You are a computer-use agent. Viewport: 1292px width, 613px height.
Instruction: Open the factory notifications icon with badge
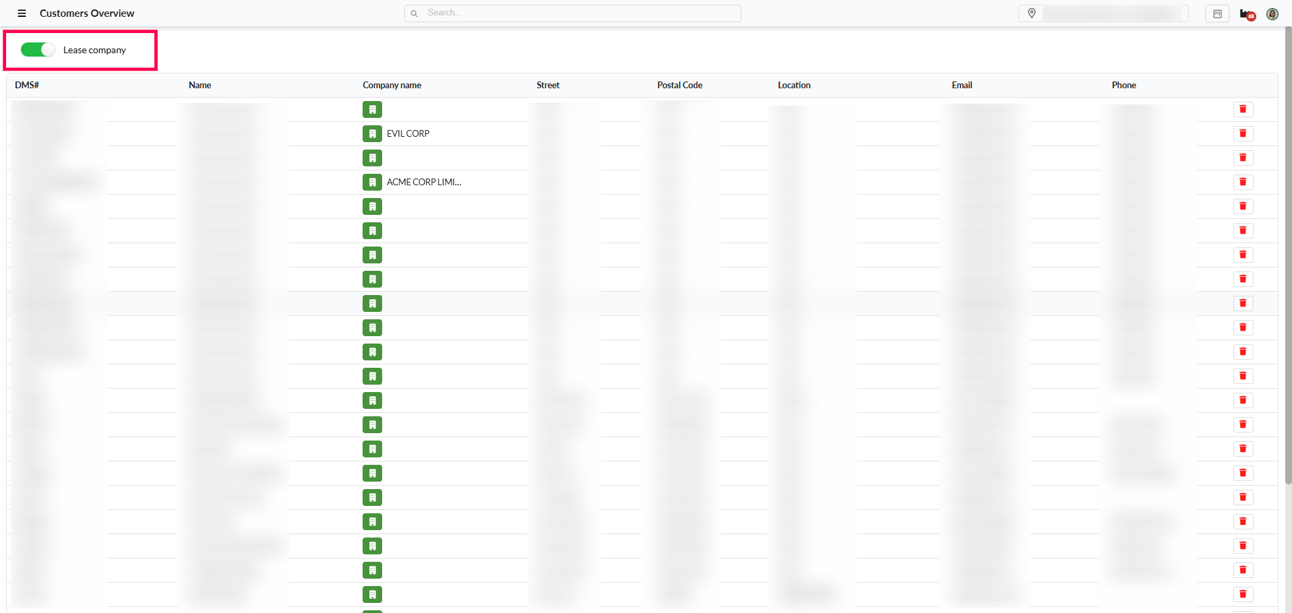pos(1247,14)
